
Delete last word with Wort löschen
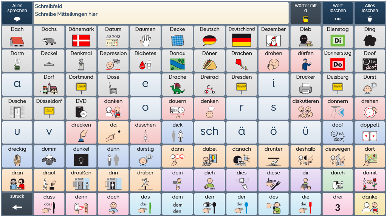click(x=337, y=13)
